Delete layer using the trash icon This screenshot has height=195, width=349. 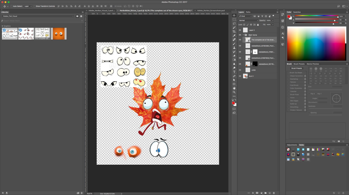tap(274, 193)
